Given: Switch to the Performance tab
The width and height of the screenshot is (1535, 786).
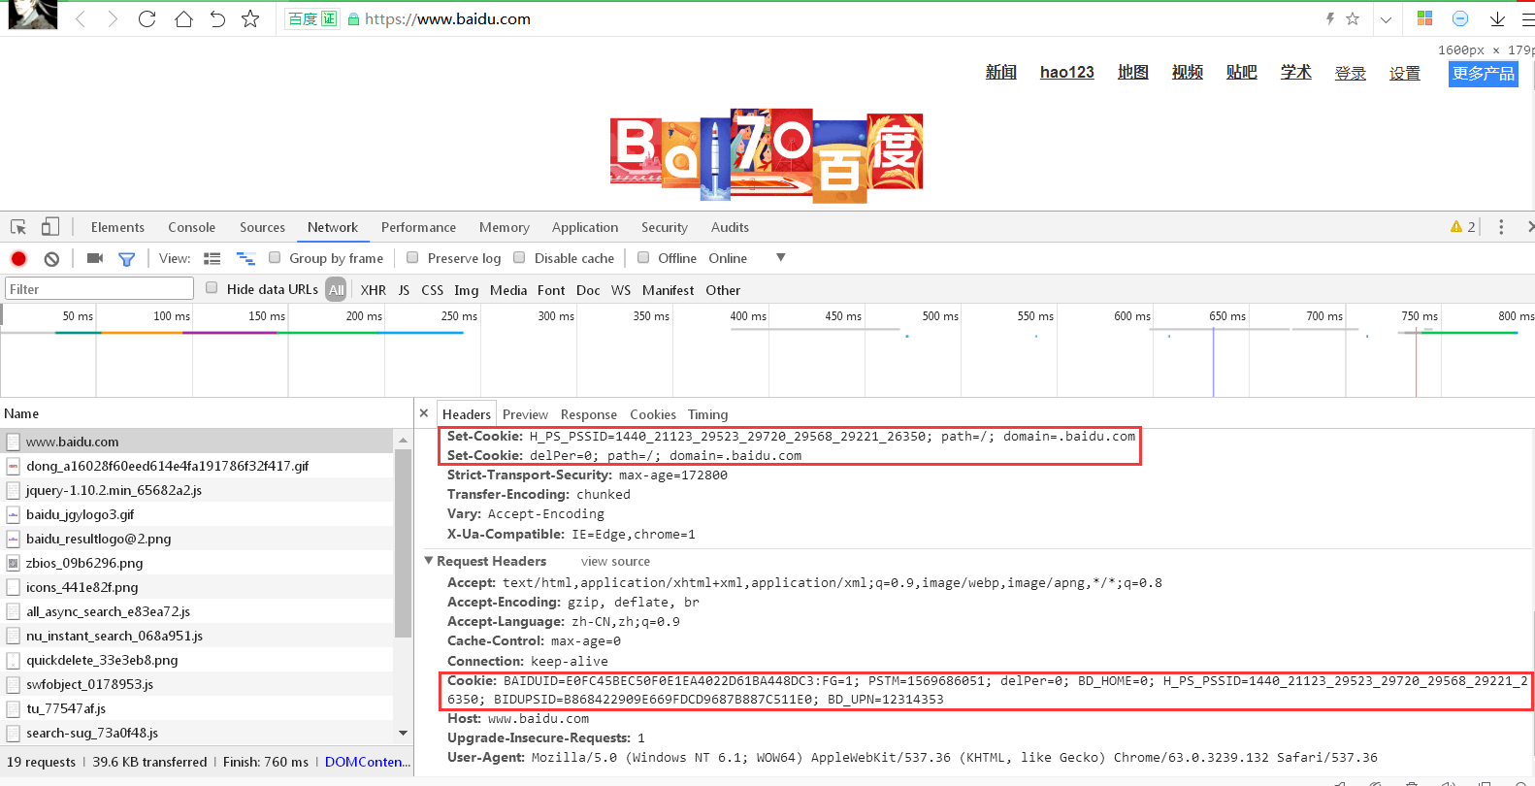Looking at the screenshot, I should click(x=418, y=227).
